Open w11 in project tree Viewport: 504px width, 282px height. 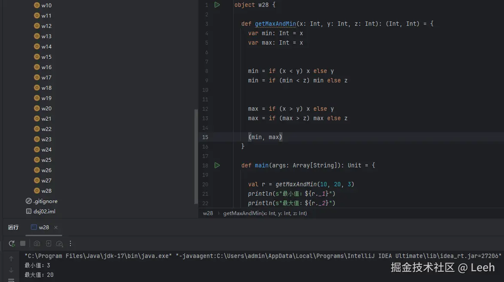(x=46, y=16)
